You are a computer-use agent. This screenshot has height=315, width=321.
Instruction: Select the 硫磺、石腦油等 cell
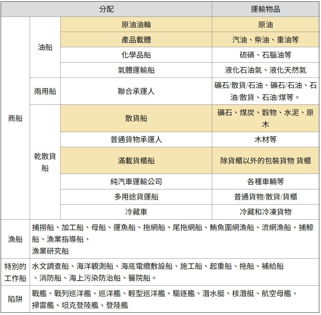[x=265, y=55]
